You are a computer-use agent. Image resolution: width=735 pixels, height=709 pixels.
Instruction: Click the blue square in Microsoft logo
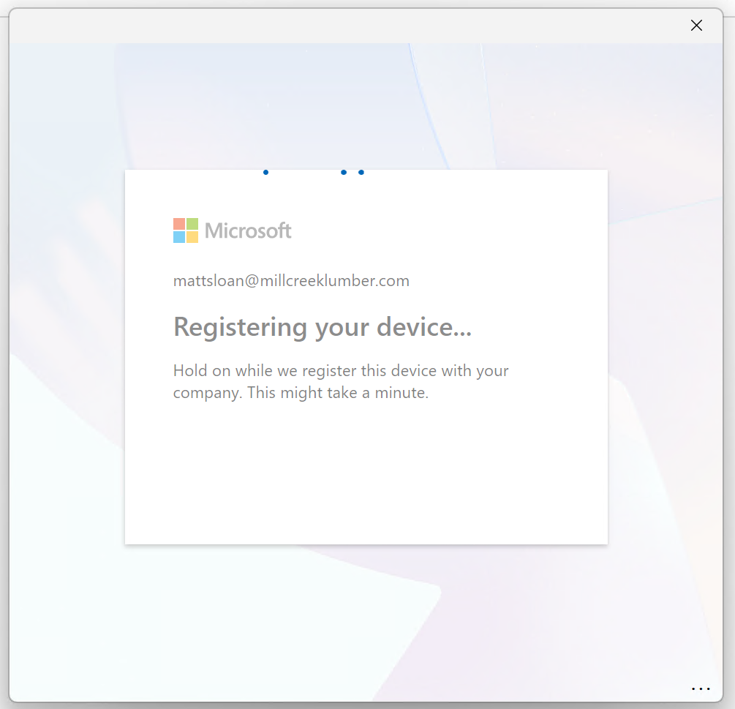click(x=179, y=237)
